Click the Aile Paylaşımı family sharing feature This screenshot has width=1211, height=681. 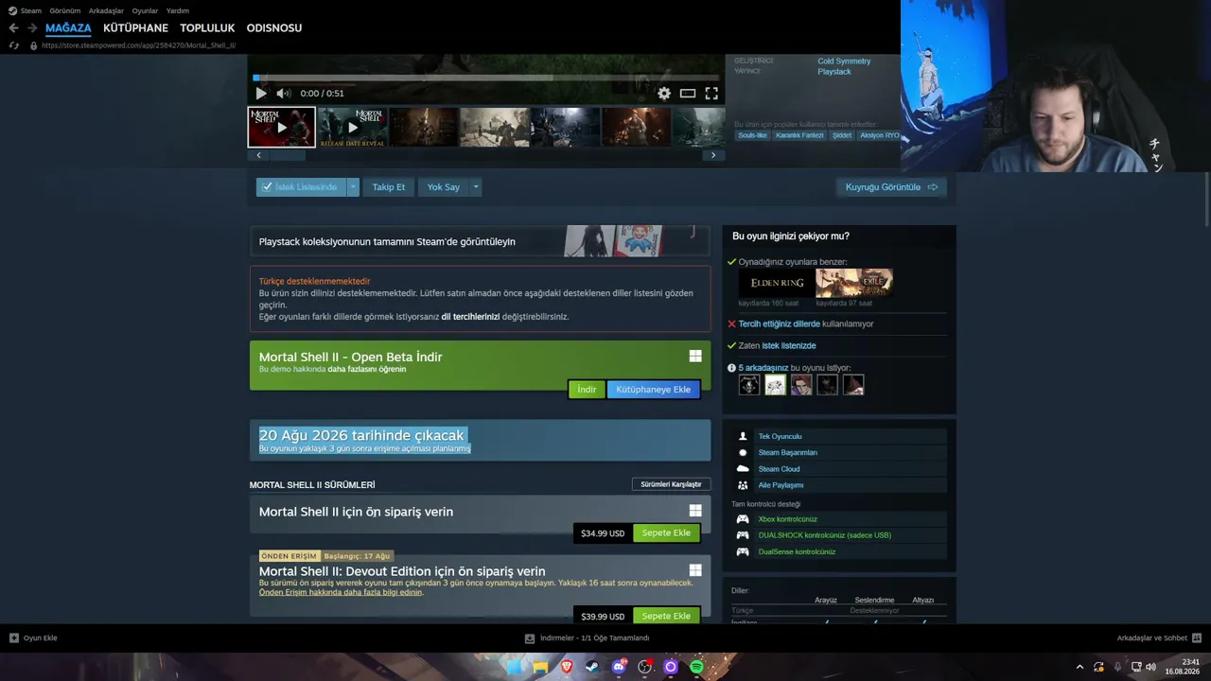click(840, 485)
